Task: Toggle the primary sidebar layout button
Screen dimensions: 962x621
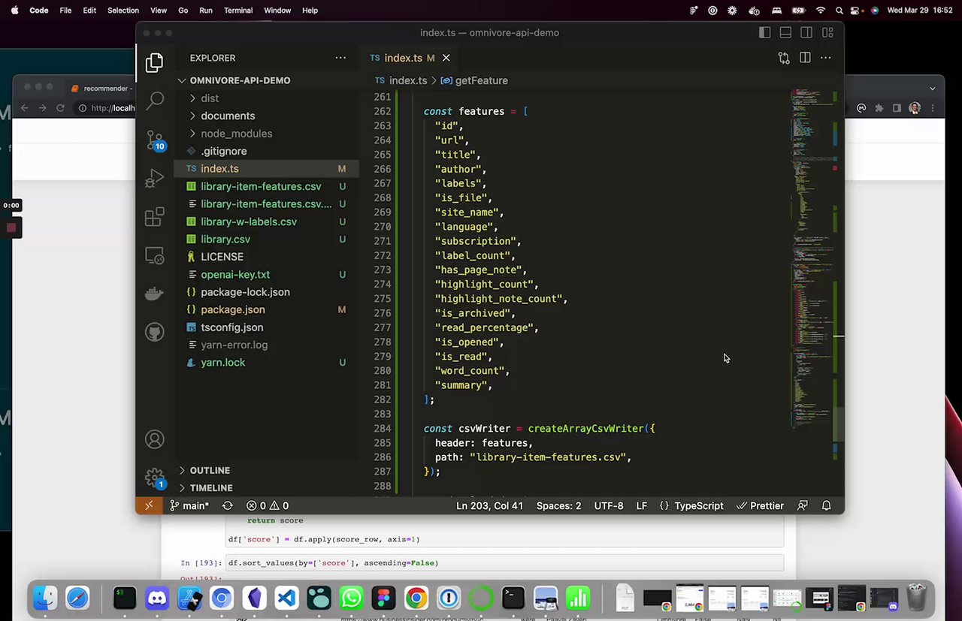Action: coord(764,33)
